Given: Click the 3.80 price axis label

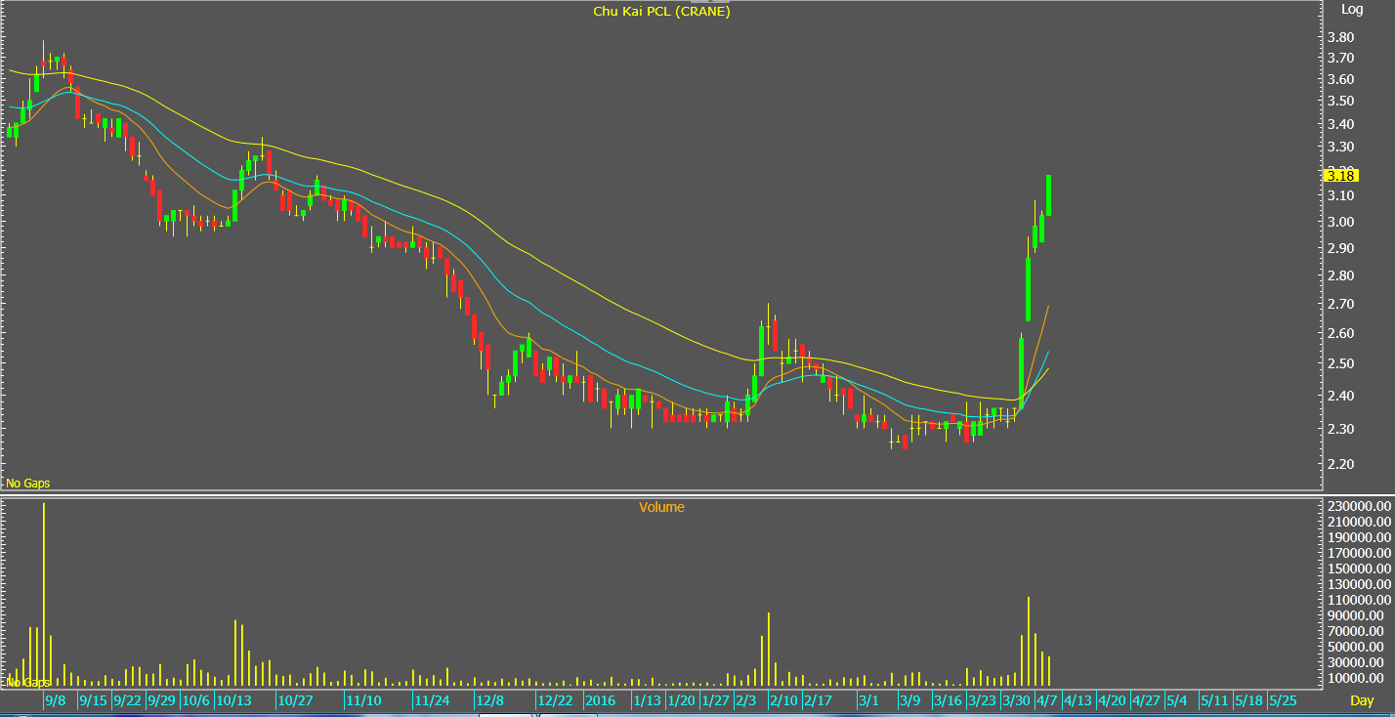Looking at the screenshot, I should tap(1339, 37).
